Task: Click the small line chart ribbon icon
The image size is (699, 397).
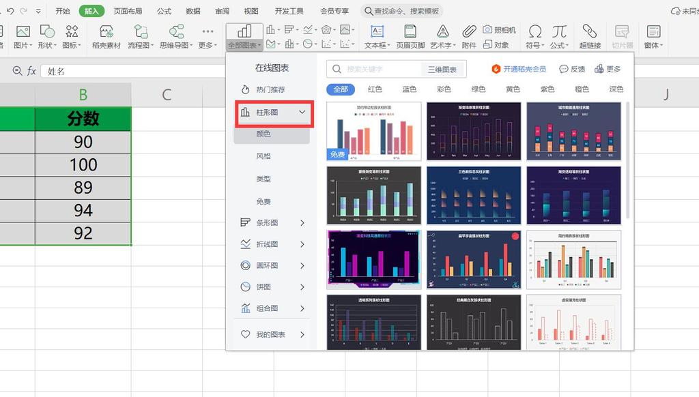Action: [x=309, y=30]
